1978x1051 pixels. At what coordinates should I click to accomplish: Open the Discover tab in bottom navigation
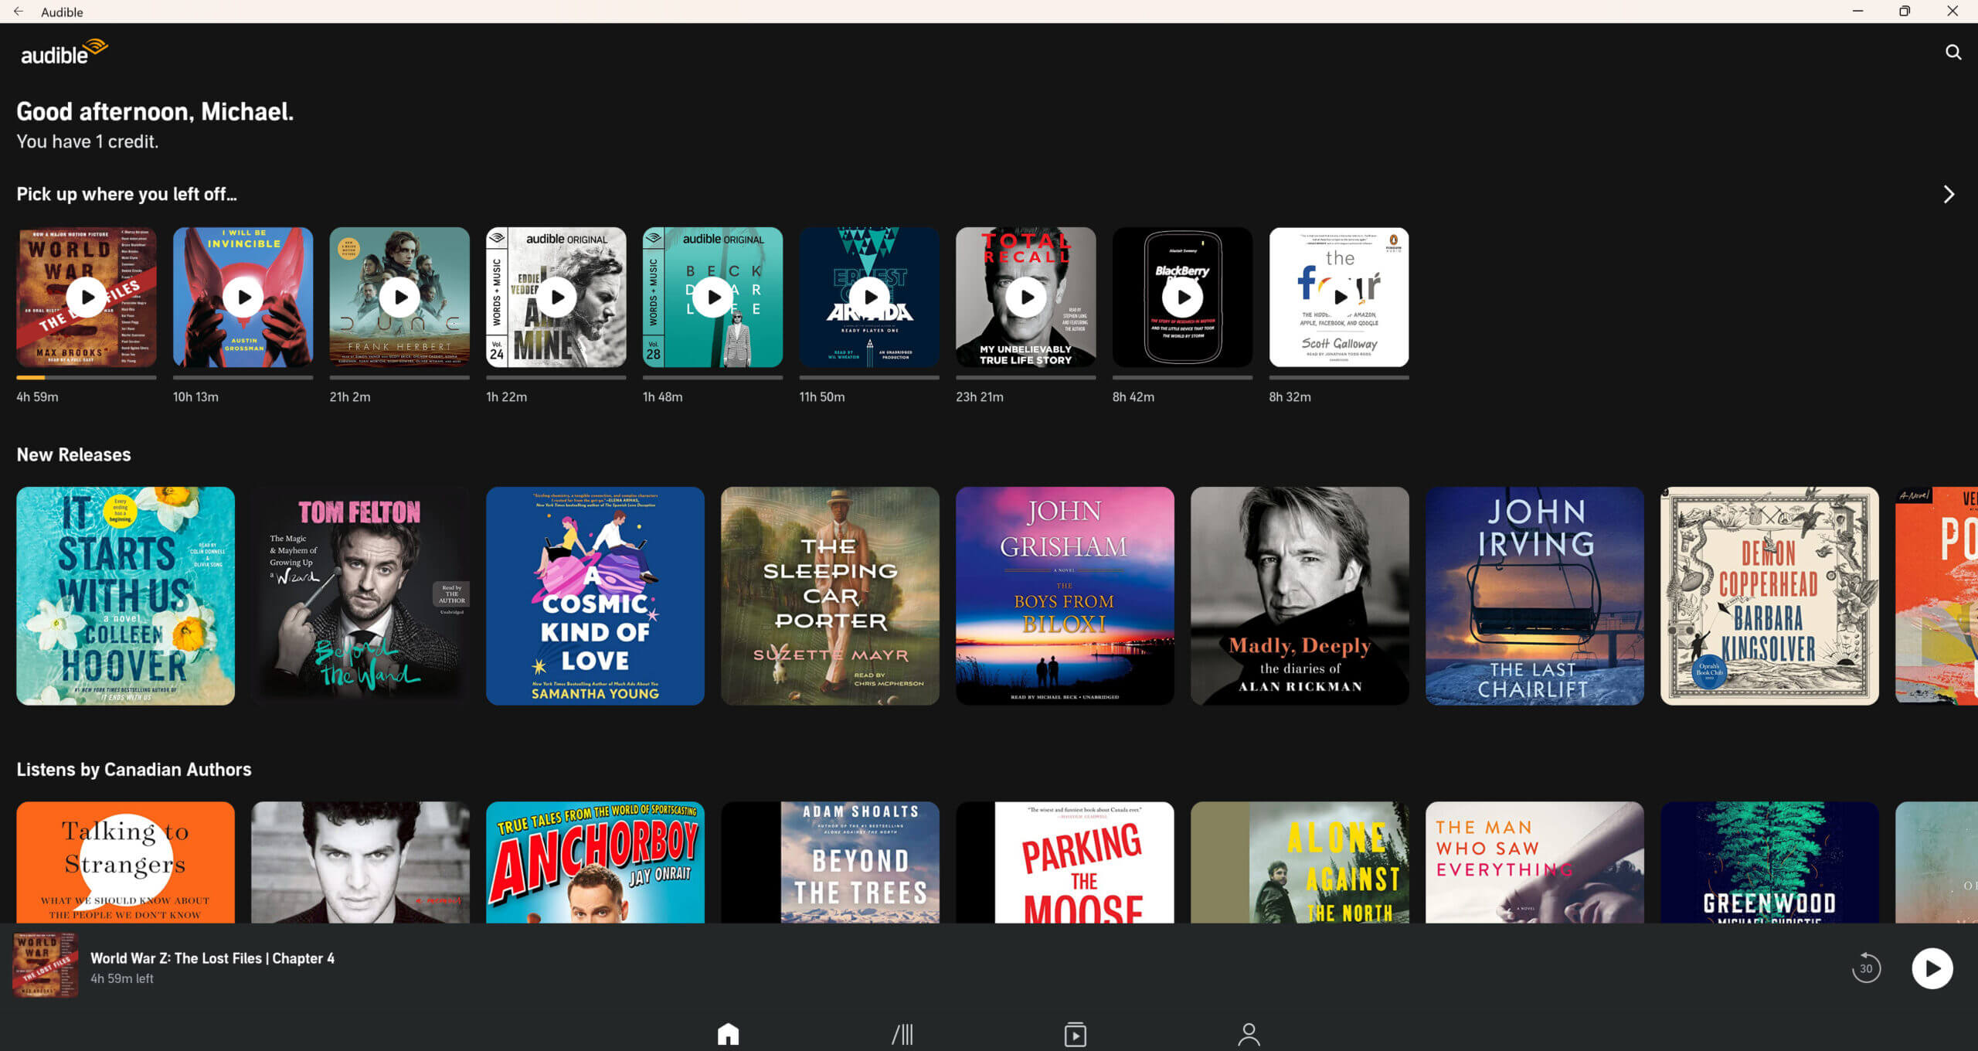click(1075, 1033)
